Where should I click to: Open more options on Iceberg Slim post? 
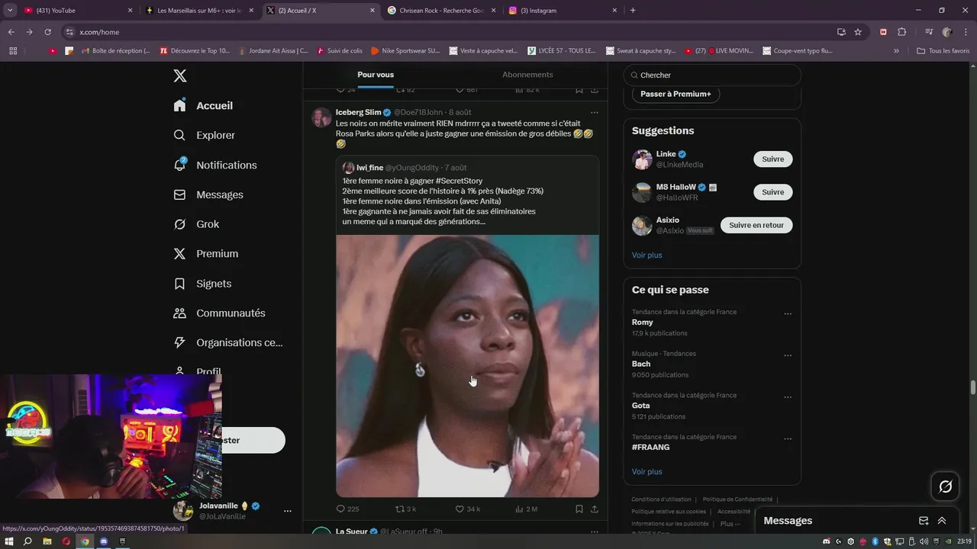click(x=594, y=112)
